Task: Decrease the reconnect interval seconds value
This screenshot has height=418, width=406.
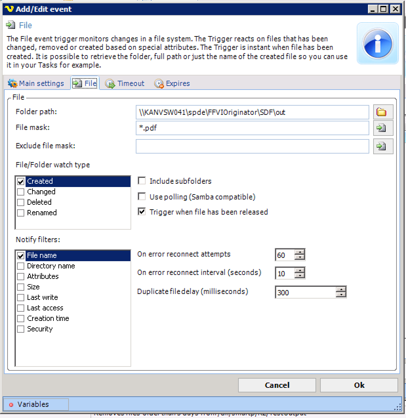Action: tap(299, 276)
